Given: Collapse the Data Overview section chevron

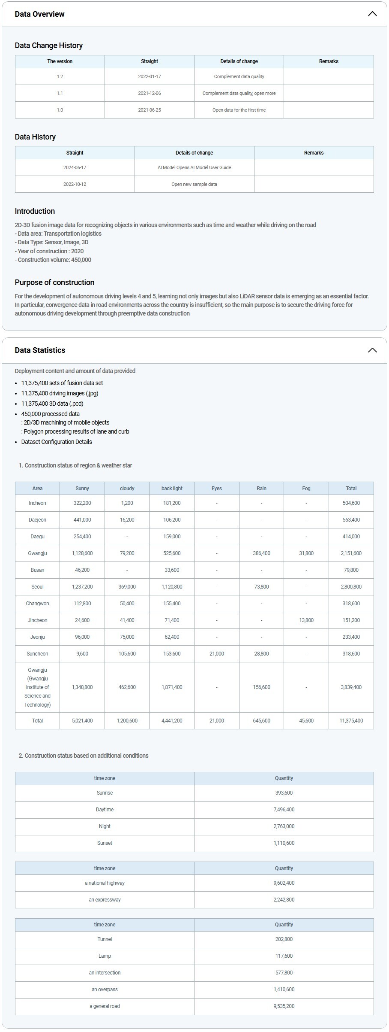Looking at the screenshot, I should pyautogui.click(x=372, y=14).
